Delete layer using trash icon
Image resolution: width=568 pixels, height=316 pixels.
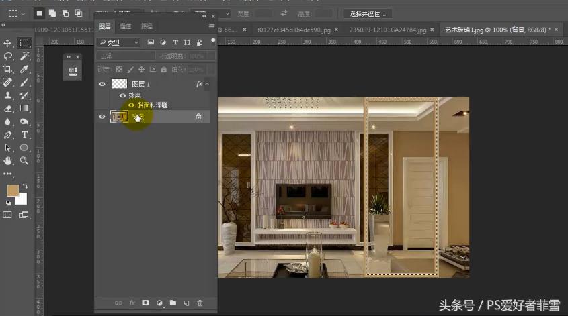(200, 303)
